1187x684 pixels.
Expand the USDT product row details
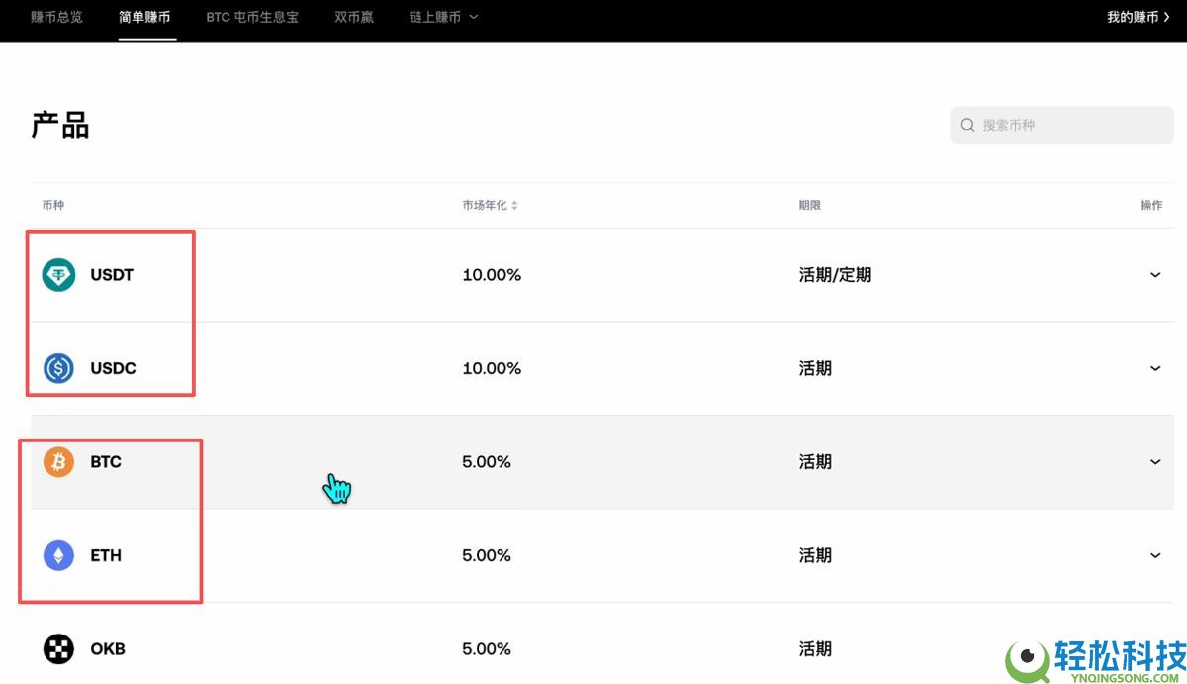tap(1155, 275)
